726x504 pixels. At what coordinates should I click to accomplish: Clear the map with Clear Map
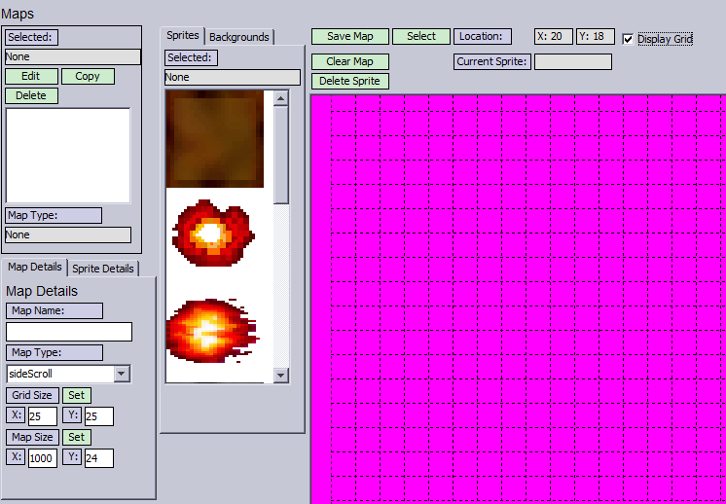click(350, 61)
